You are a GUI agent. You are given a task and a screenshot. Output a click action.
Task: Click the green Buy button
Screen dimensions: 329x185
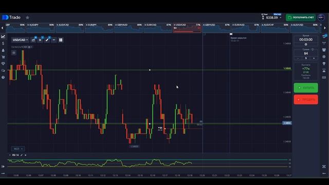click(306, 88)
